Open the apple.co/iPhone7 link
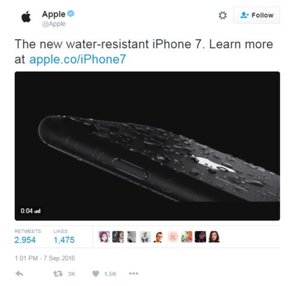Image resolution: width=290 pixels, height=286 pixels. point(77,59)
